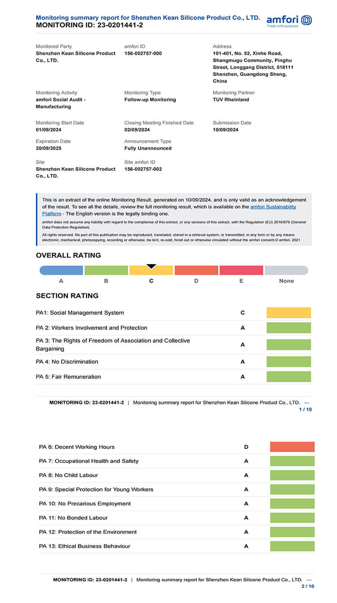
Task: Click the green swatch for PA 13 Ethical Business Behaviour
Action: (x=292, y=546)
